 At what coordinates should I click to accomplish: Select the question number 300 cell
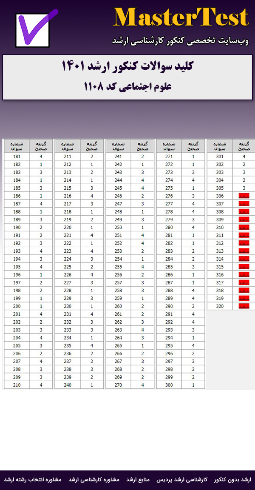[x=169, y=385]
